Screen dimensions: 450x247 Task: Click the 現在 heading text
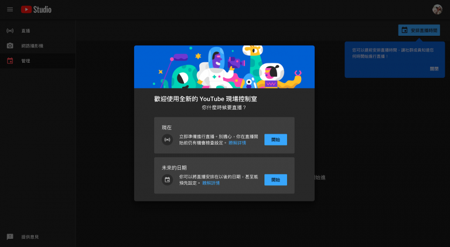(x=167, y=127)
